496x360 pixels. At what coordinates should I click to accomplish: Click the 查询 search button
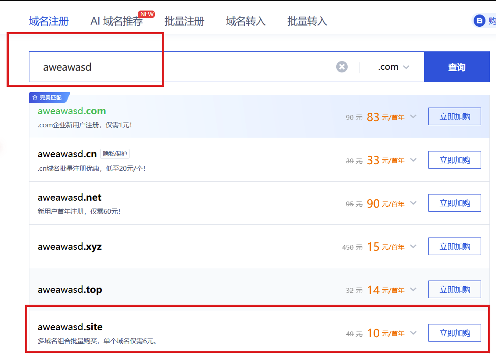[457, 67]
